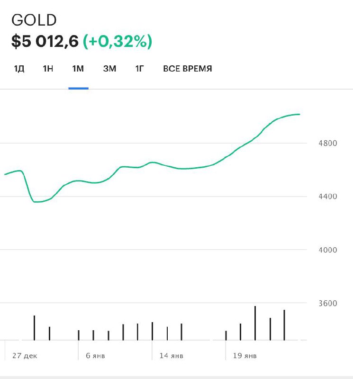Select the 6 янв date marker
Viewport: 353px width, 379px height.
[95, 356]
